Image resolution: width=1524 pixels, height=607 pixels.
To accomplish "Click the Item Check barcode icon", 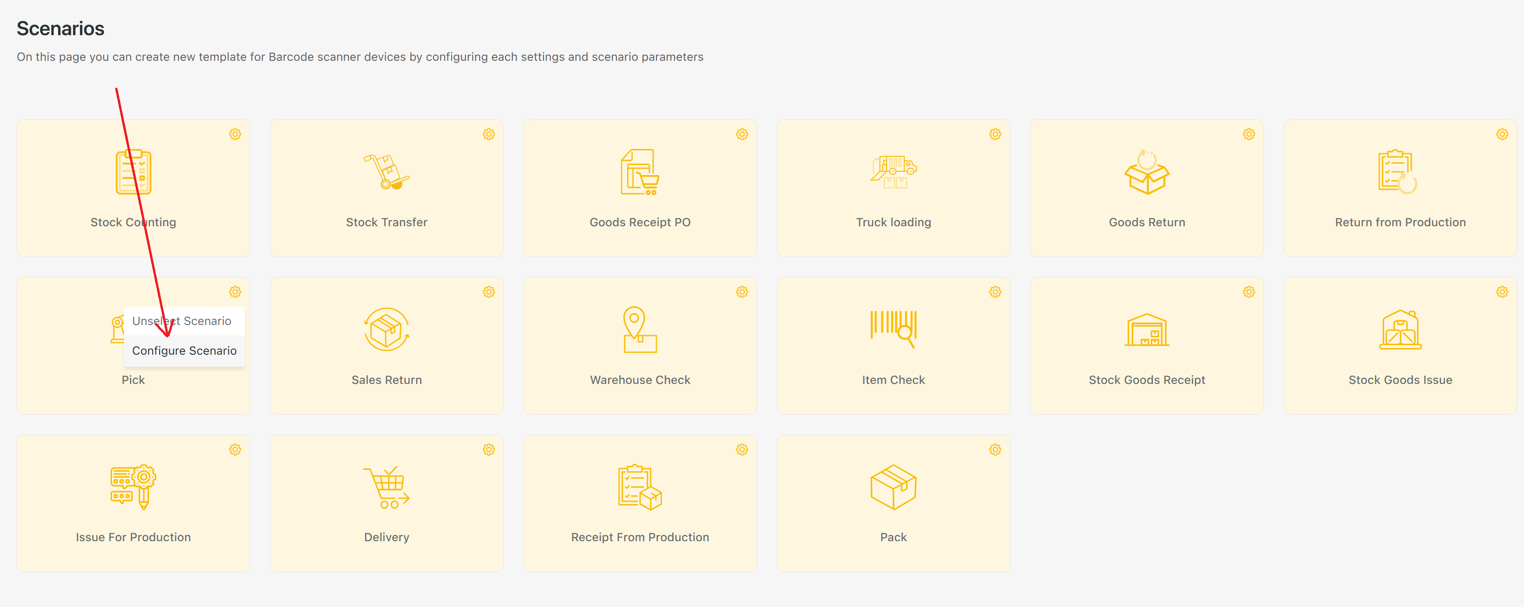I will click(893, 328).
